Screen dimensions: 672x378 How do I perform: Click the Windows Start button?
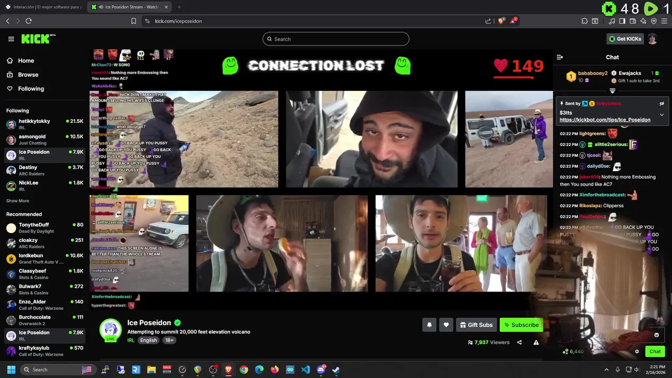coord(11,370)
